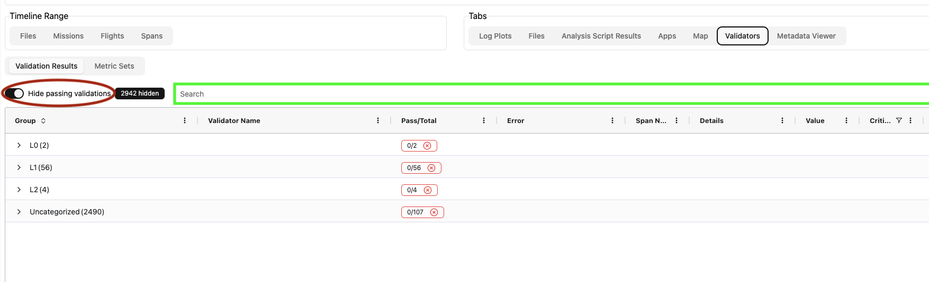This screenshot has width=929, height=282.
Task: Click the Search input field
Action: click(x=552, y=94)
